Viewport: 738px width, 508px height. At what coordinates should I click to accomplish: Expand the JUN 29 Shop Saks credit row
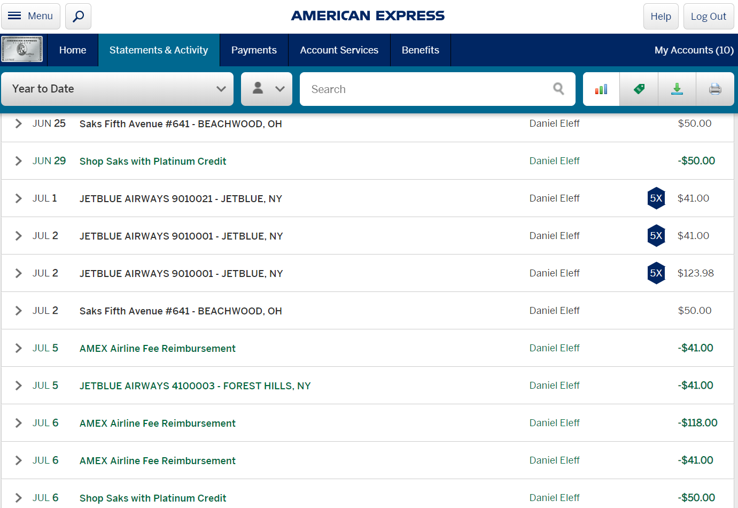click(19, 161)
